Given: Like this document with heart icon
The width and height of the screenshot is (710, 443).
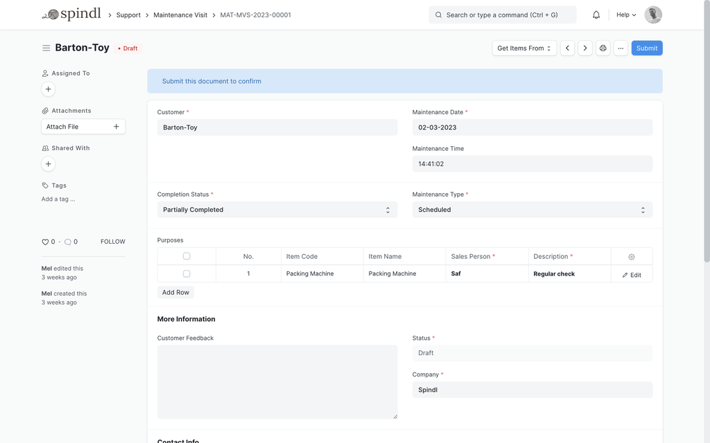Looking at the screenshot, I should click(x=45, y=242).
